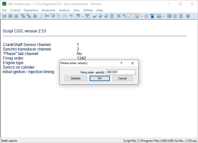Click the 'CrankShaft Sensor channel:' text line
The image size is (198, 143).
pyautogui.click(x=27, y=44)
